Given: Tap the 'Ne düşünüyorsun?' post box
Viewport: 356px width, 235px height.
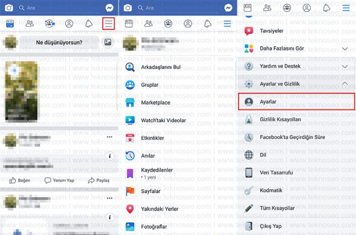Looking at the screenshot, I should click(59, 42).
